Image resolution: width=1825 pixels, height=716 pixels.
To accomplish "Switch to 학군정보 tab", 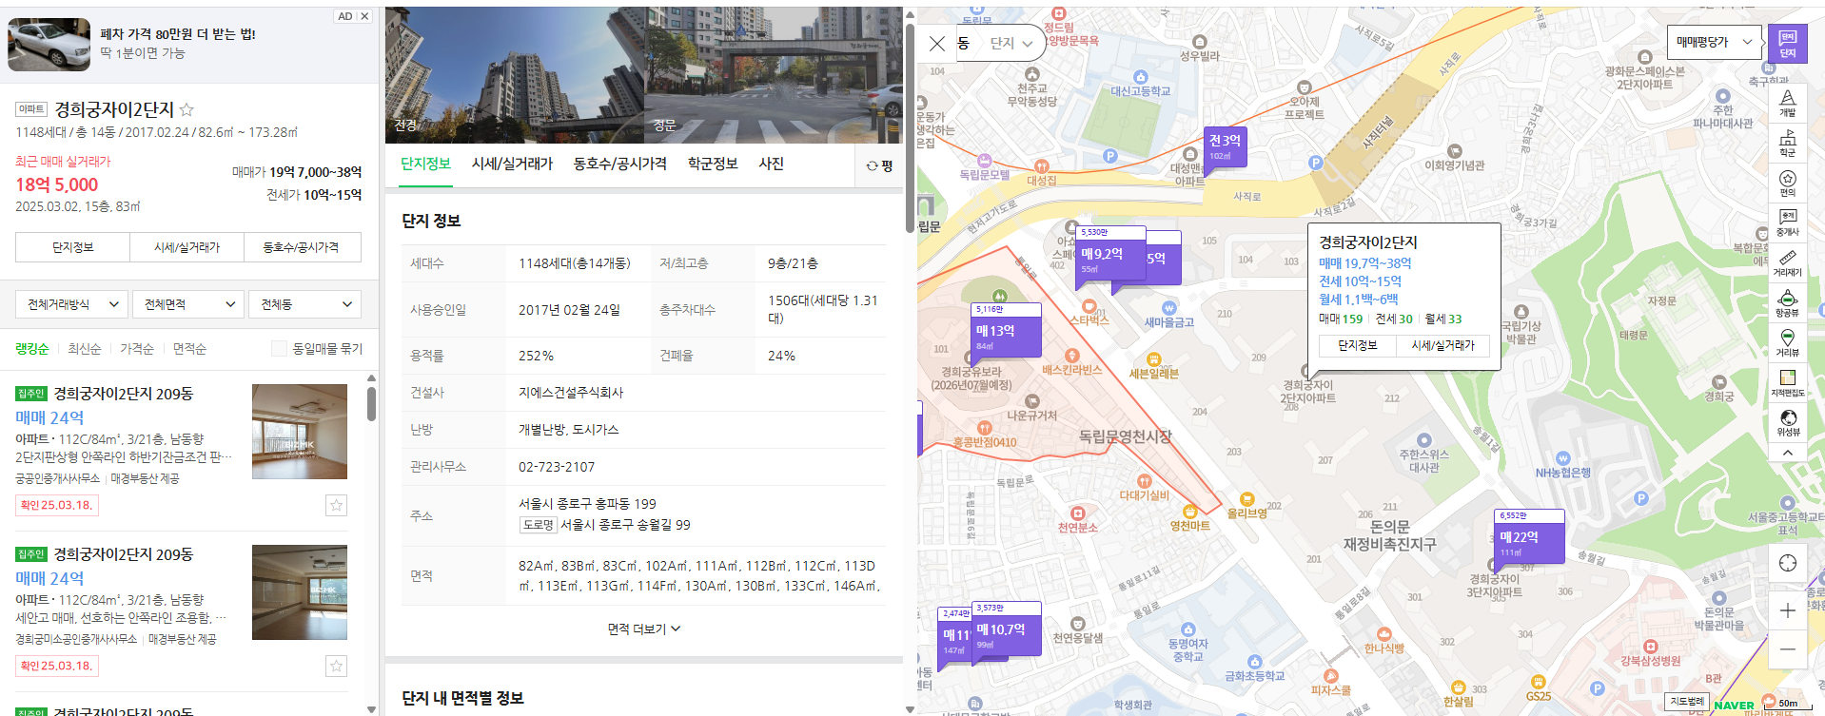I will (x=713, y=164).
